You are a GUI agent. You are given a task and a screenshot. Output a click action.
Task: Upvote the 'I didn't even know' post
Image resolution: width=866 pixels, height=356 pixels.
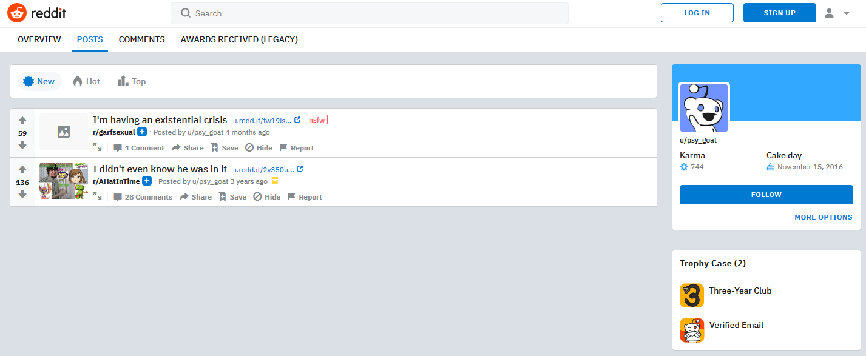click(22, 170)
